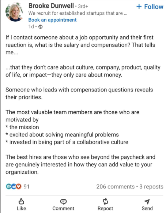Click the Repost label text
Image resolution: width=166 pixels, height=213 pixels.
[x=105, y=209]
